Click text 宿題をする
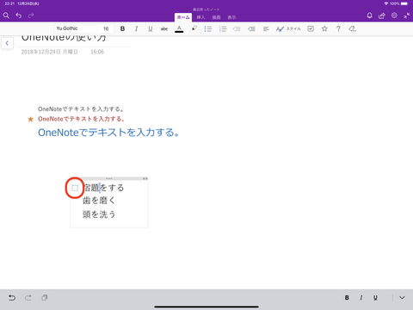The width and height of the screenshot is (413, 310). coord(103,188)
